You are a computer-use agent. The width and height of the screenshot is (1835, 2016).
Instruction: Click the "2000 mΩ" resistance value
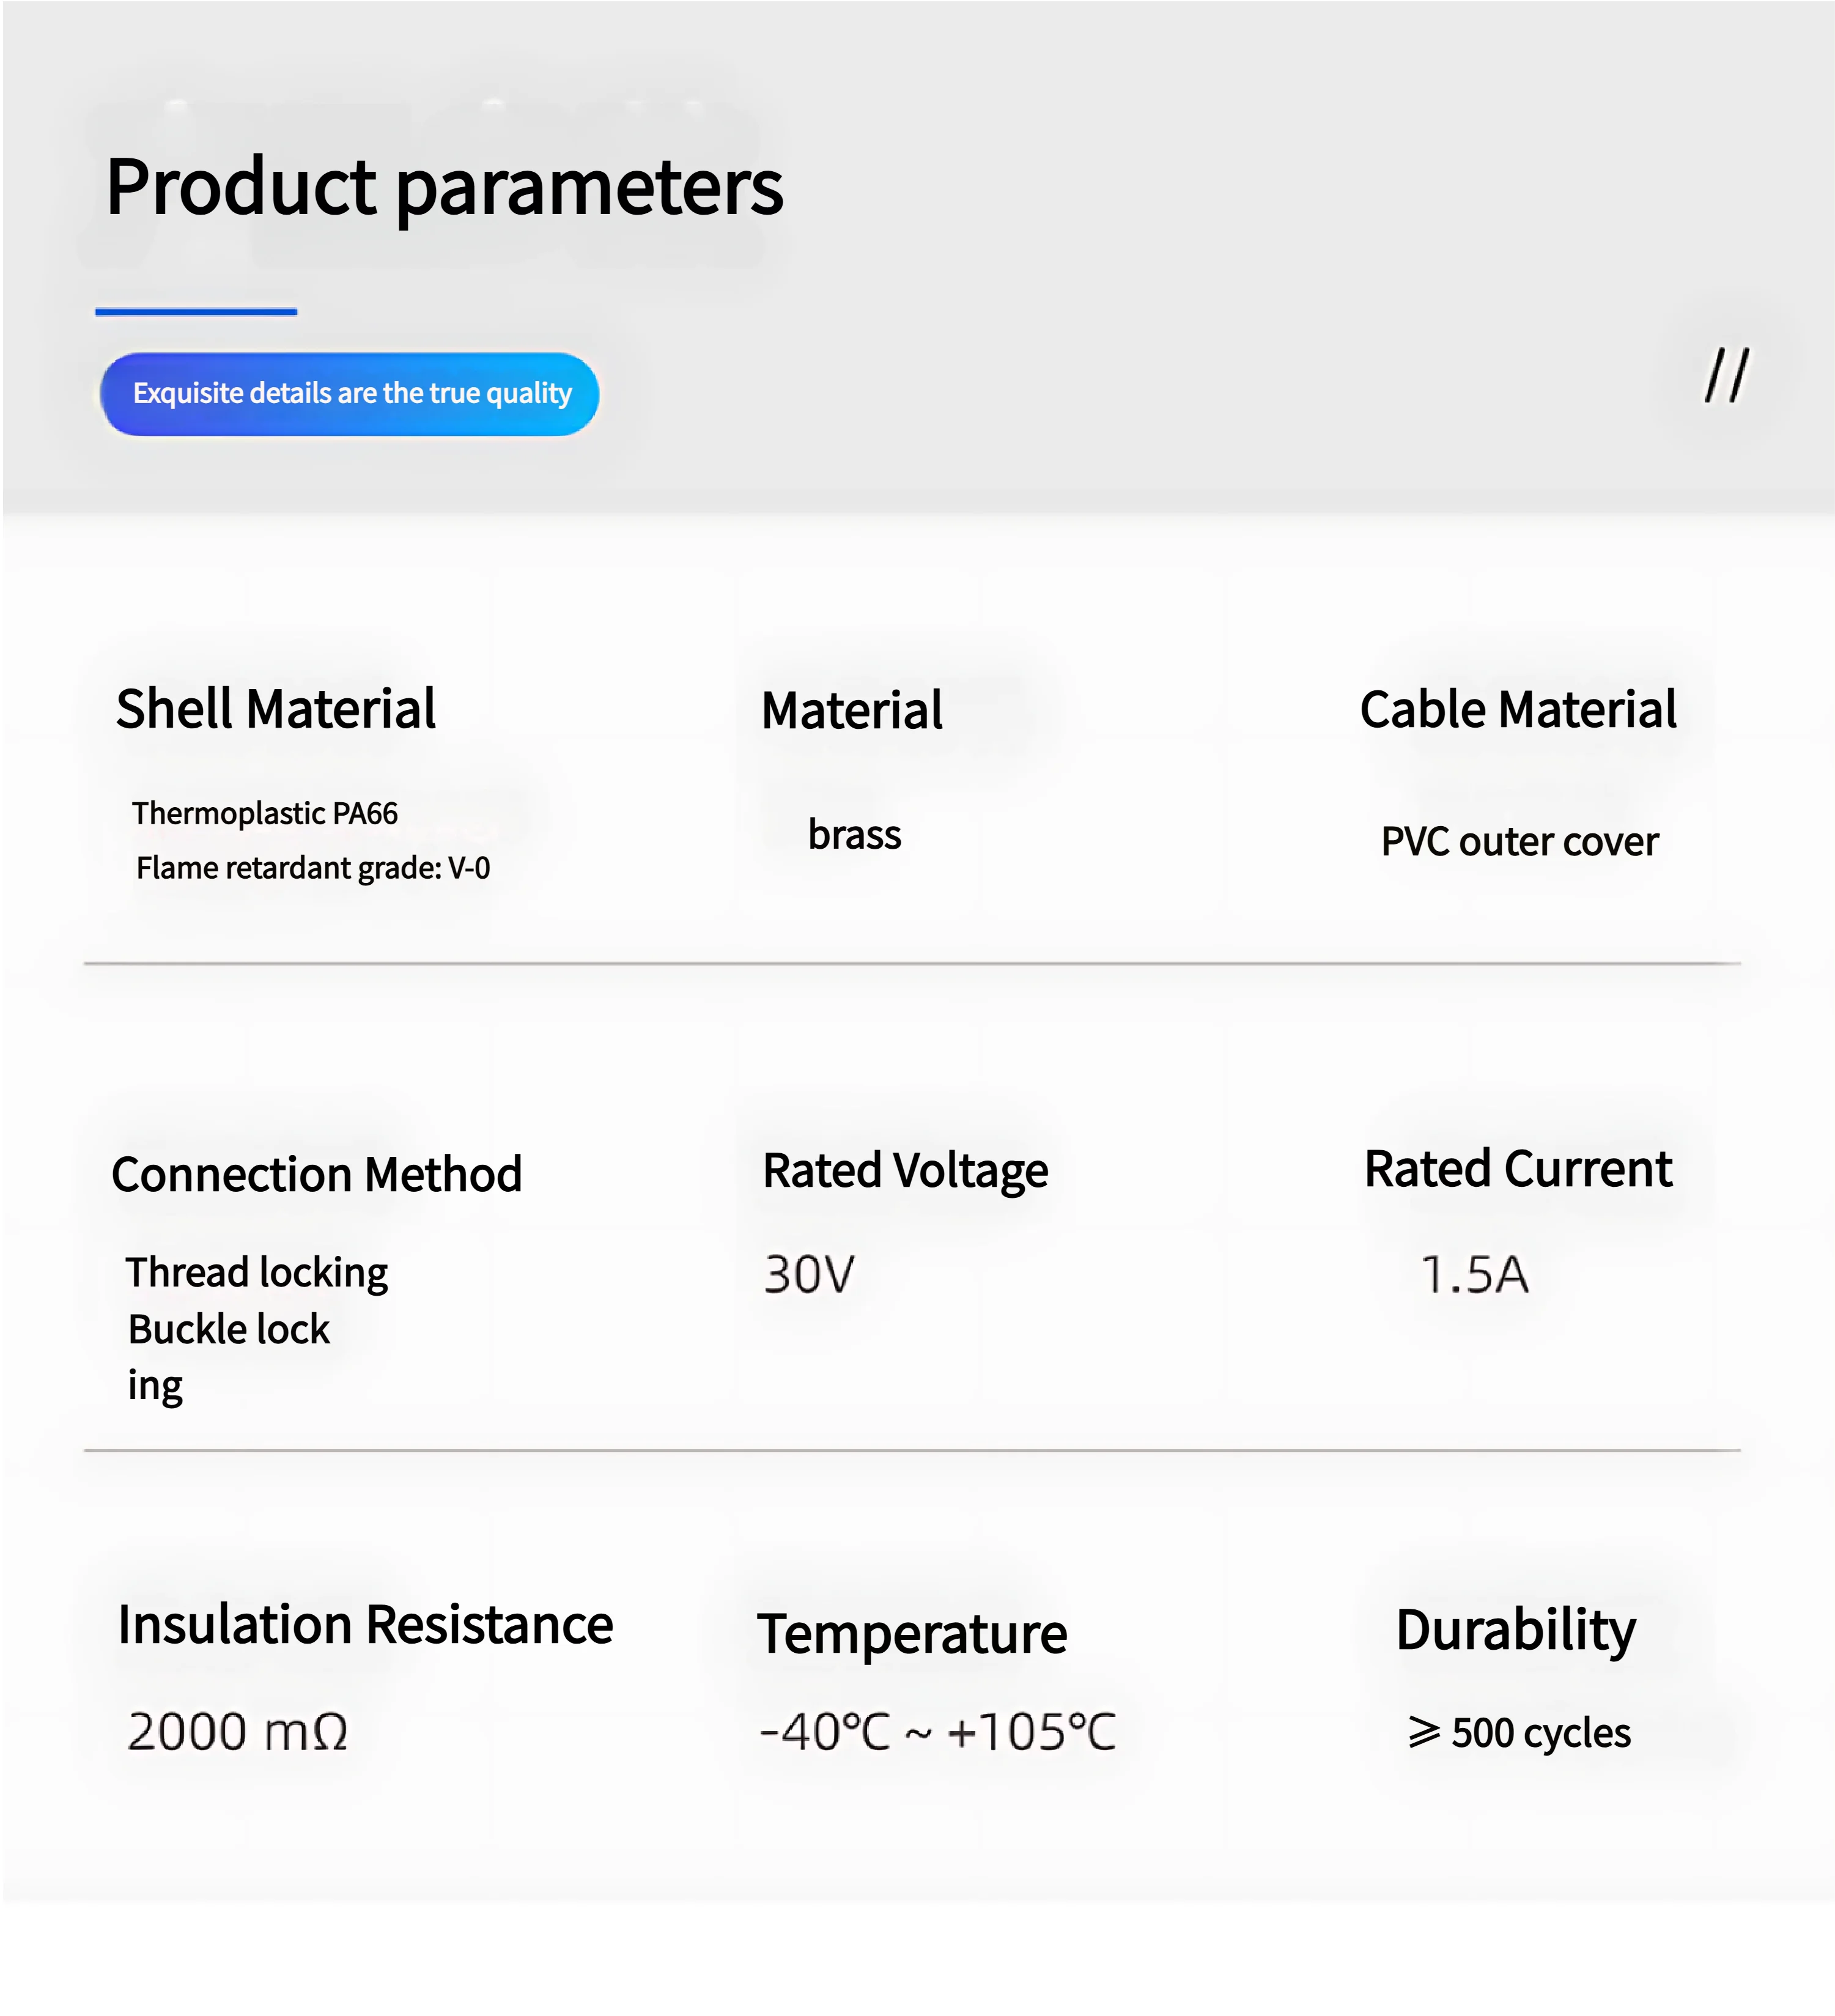click(x=238, y=1732)
